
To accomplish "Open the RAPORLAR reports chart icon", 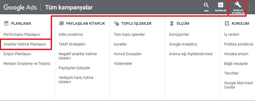I will click(x=220, y=5).
